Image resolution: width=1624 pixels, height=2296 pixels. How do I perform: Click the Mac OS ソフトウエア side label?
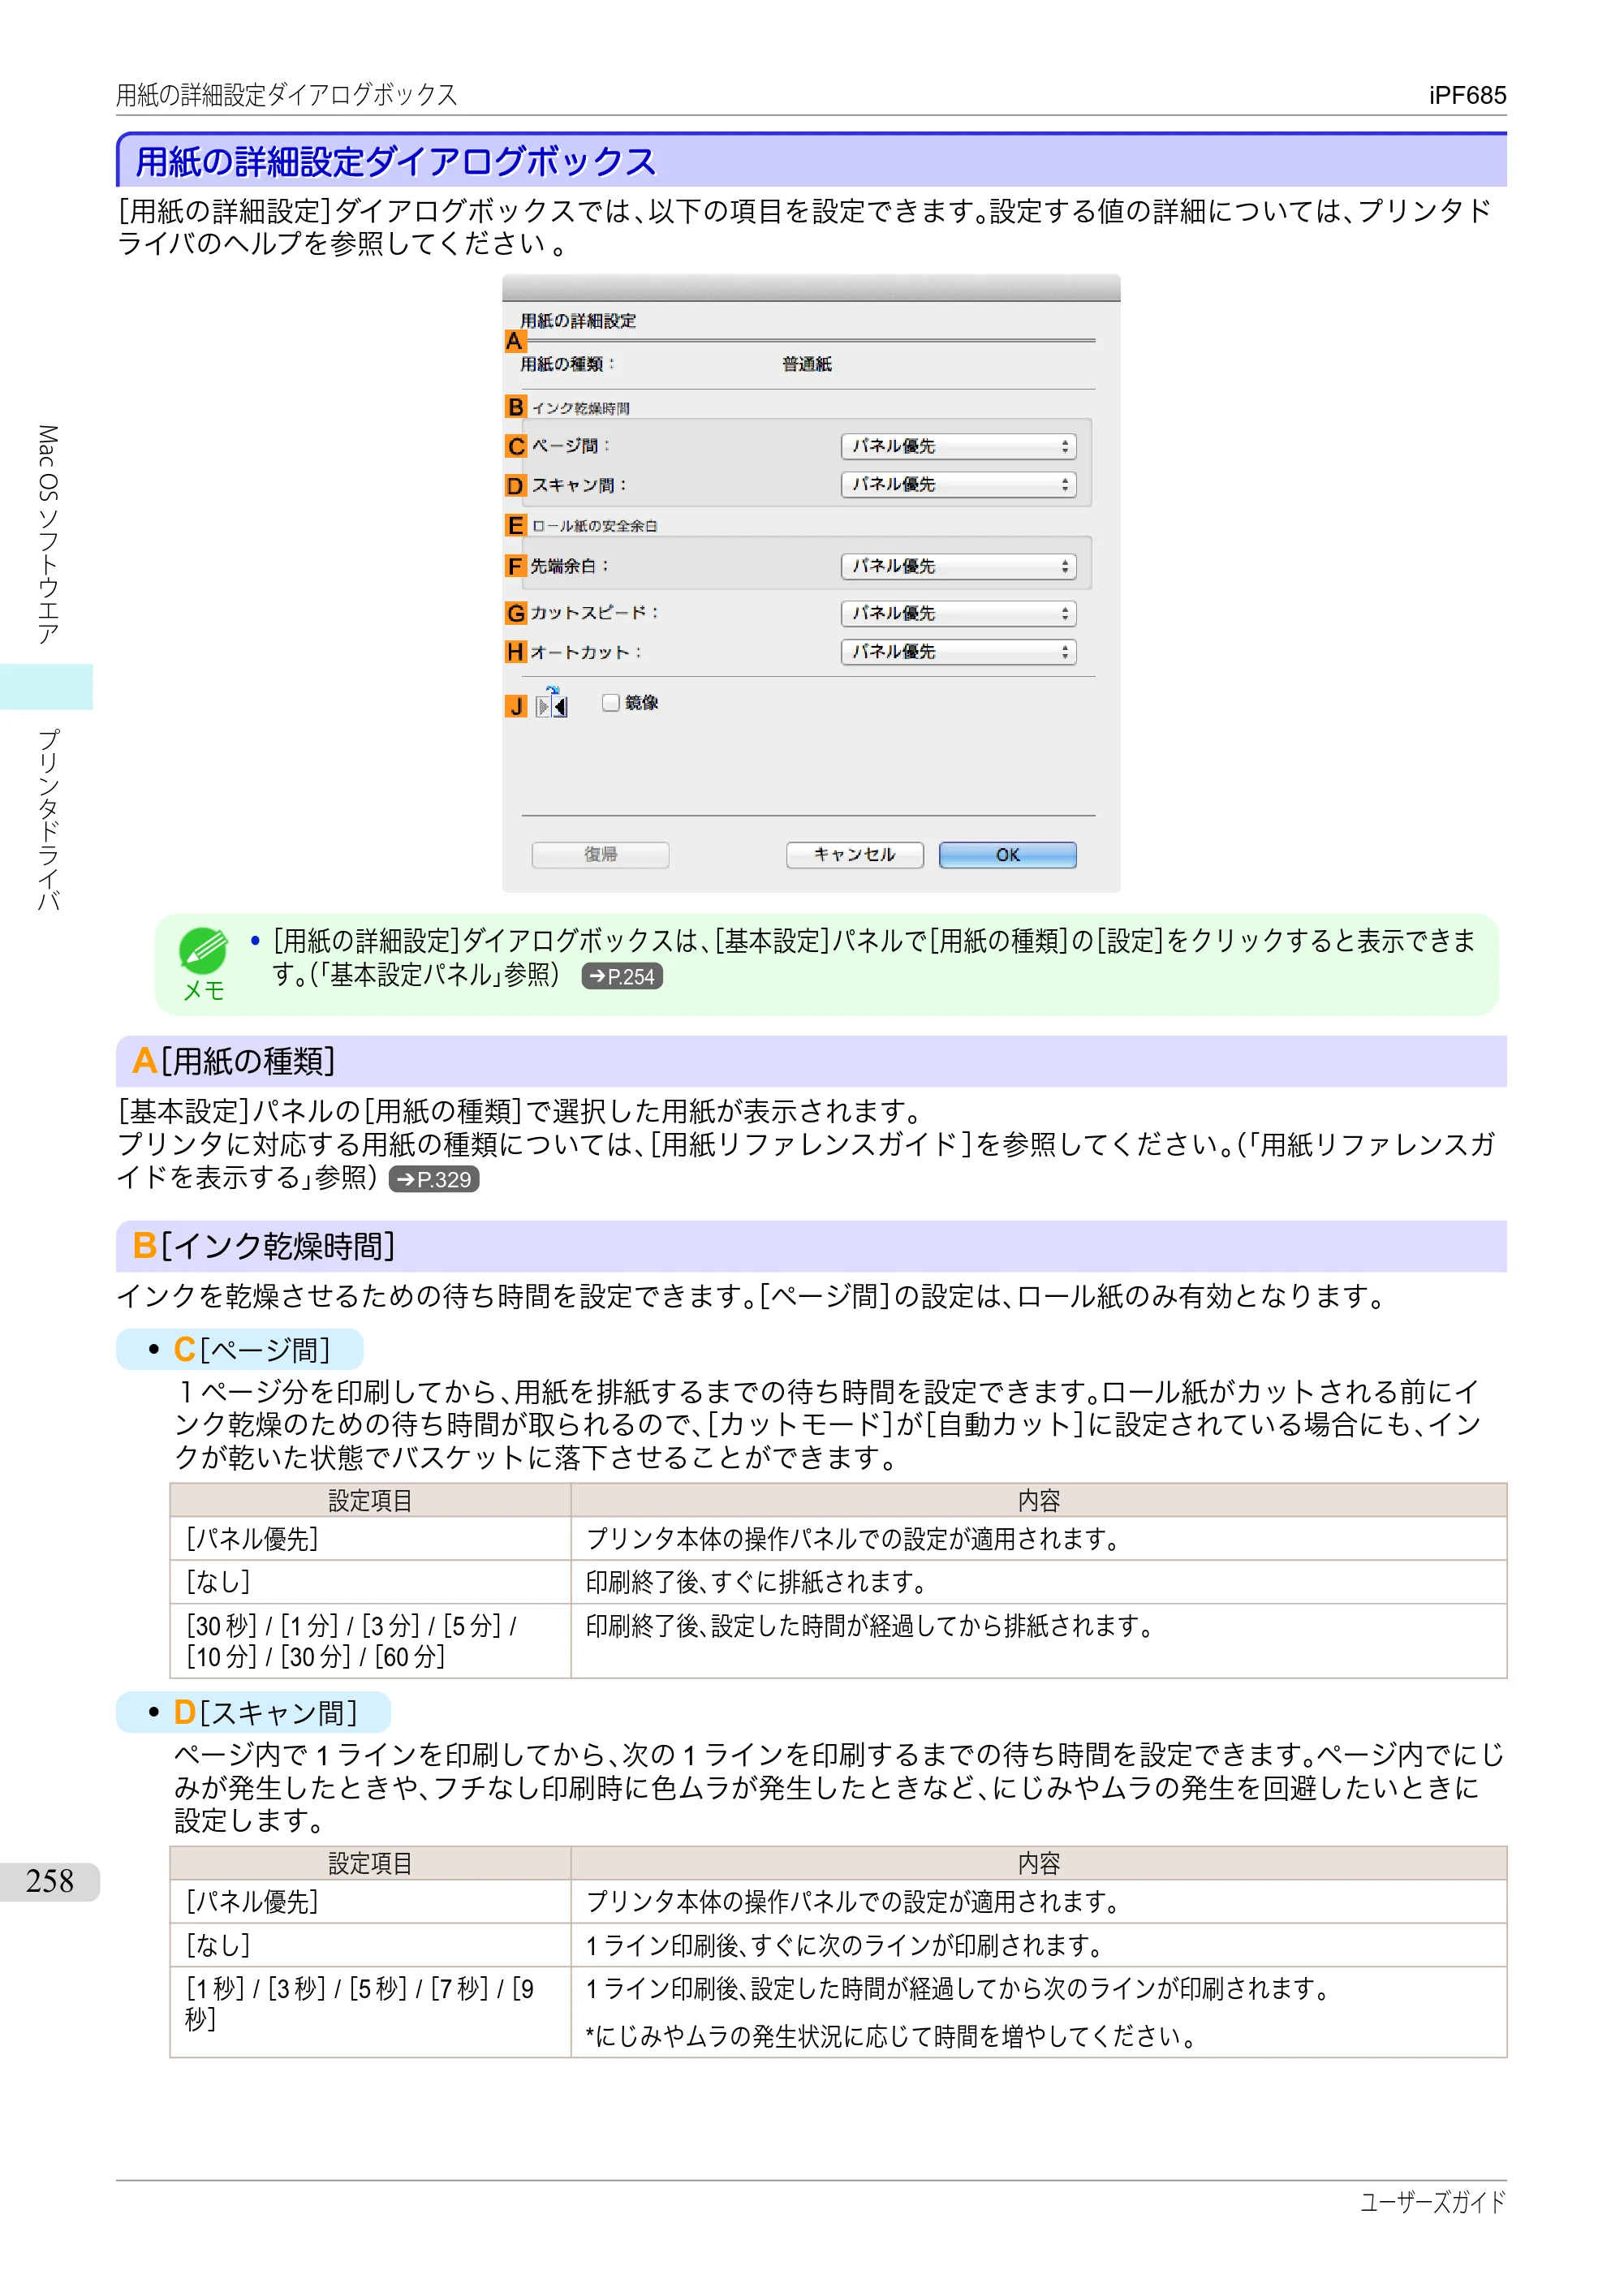[47, 534]
